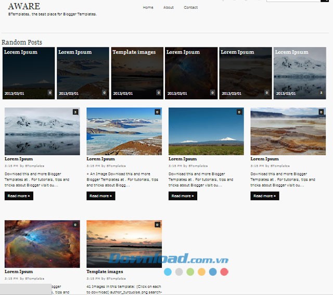Screen dimensions: 333x295
Task: Select the last snowy Random Posts tile
Action: coord(300,73)
